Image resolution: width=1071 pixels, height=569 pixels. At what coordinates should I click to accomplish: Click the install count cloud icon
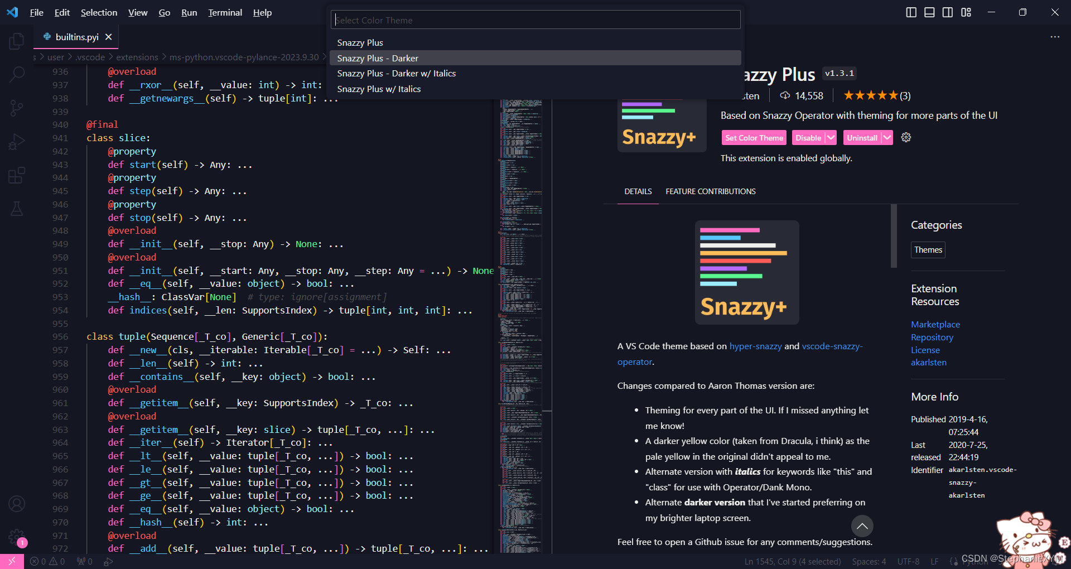(x=784, y=95)
